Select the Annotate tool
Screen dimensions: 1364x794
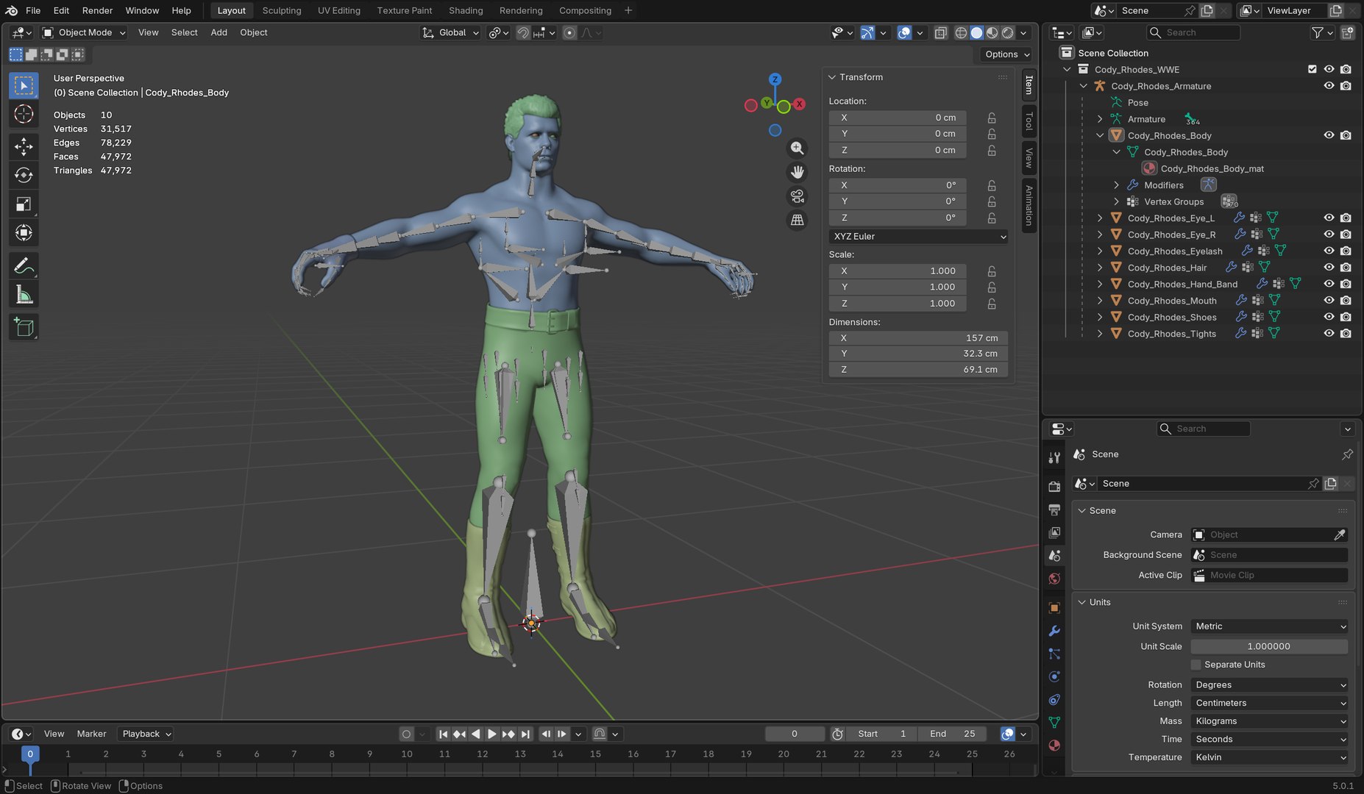pos(24,265)
